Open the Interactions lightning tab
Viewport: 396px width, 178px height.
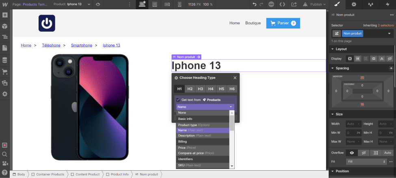click(x=387, y=4)
